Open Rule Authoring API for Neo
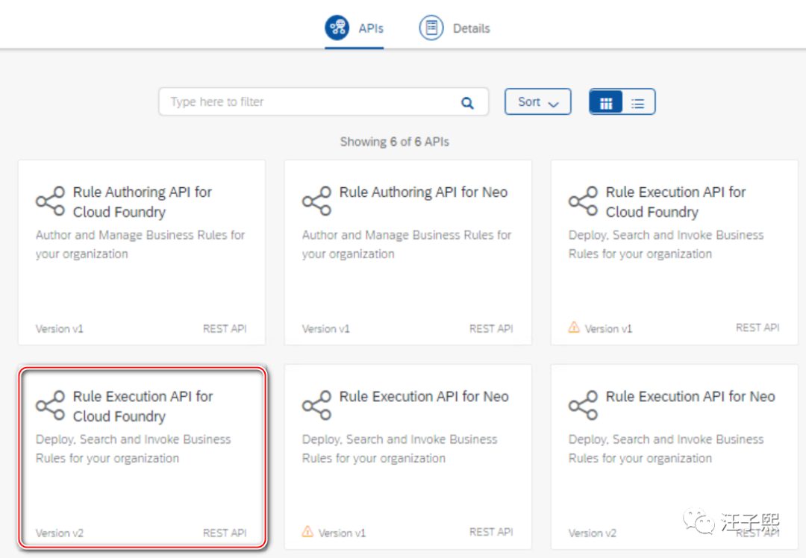 point(408,252)
